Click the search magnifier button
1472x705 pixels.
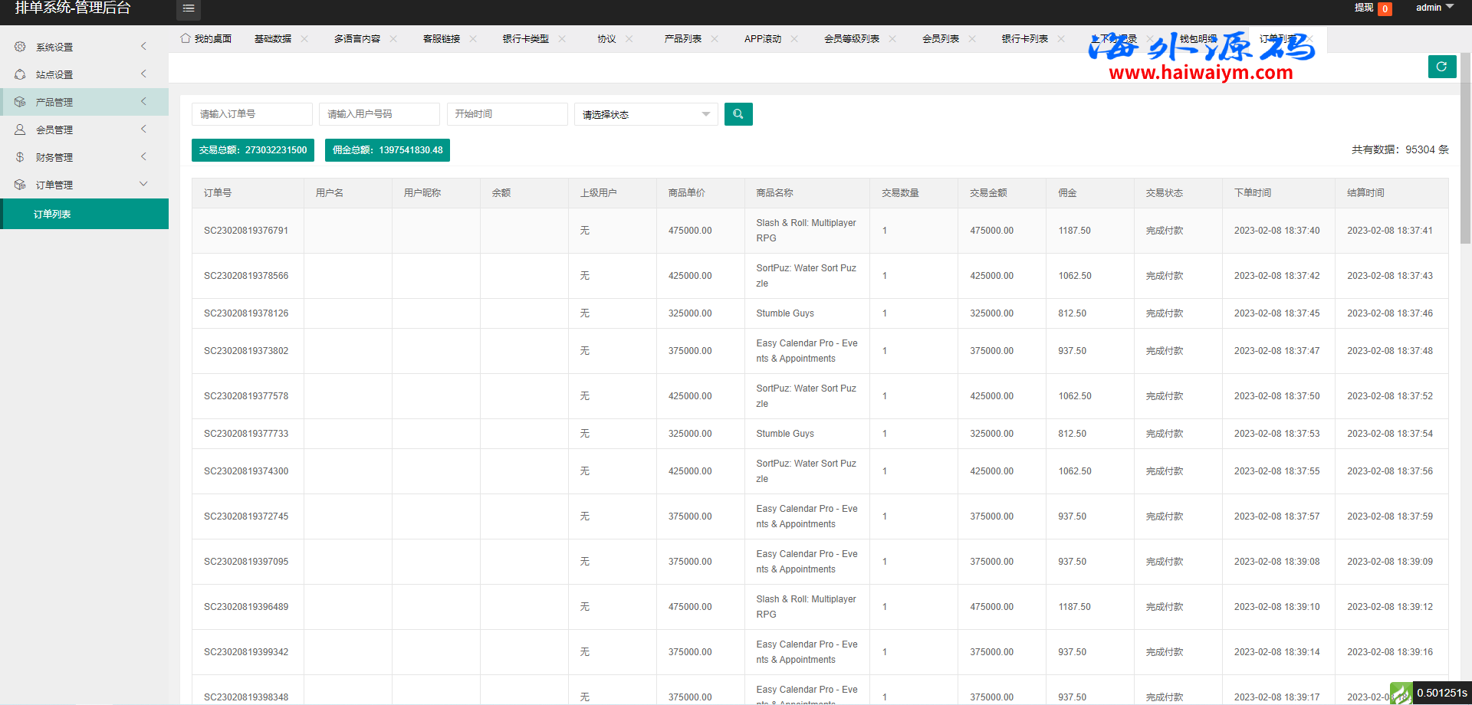738,114
